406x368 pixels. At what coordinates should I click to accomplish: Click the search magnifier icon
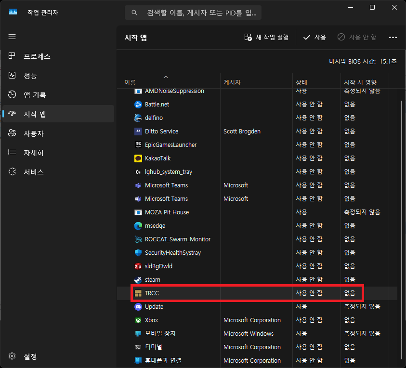(134, 13)
